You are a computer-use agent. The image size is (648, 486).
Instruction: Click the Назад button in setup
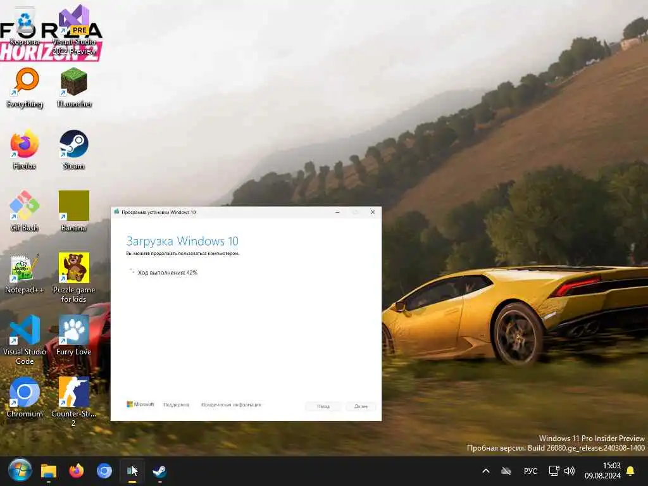[x=323, y=406]
